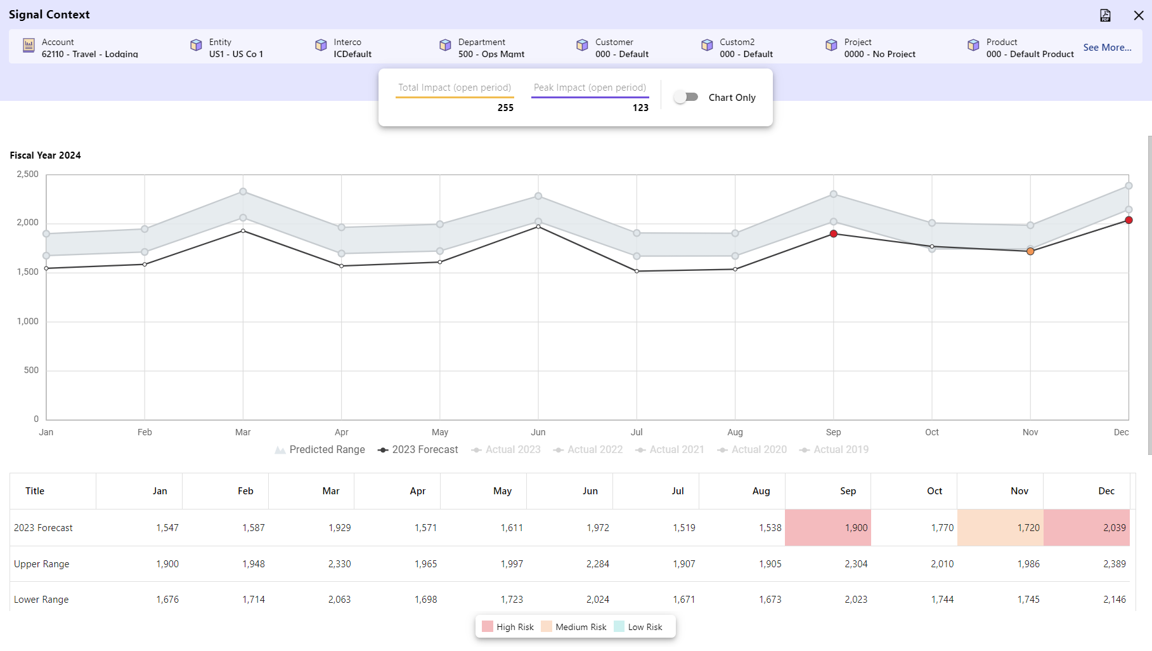Screen dimensions: 1152x651
Task: Select the Lower Range row title
Action: pos(41,600)
